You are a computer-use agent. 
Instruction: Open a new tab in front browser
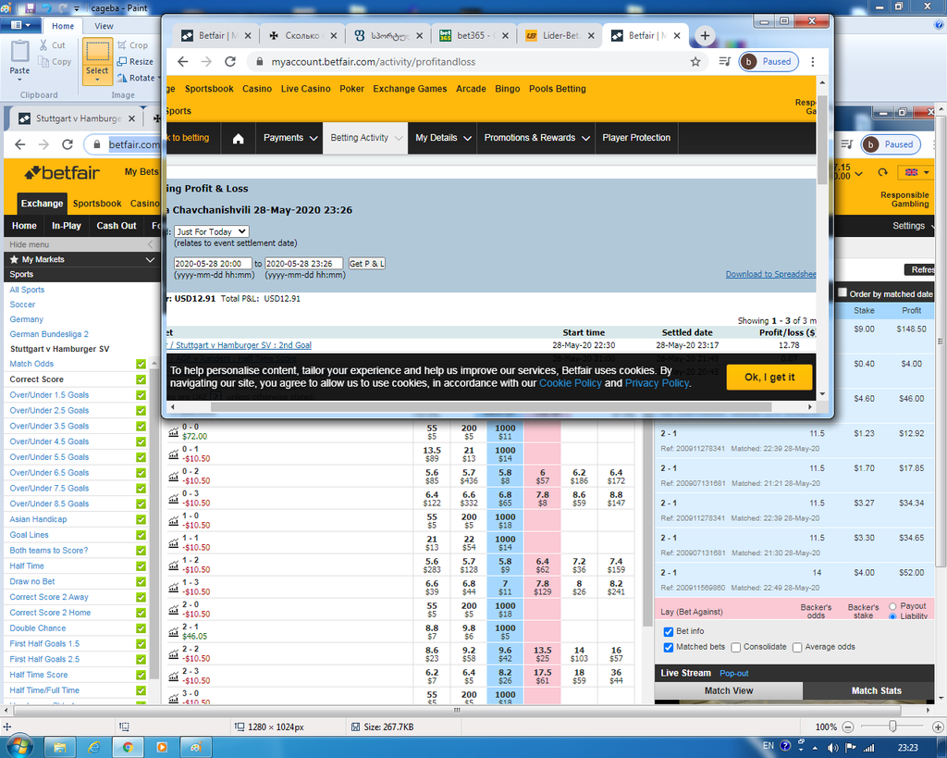[x=704, y=36]
